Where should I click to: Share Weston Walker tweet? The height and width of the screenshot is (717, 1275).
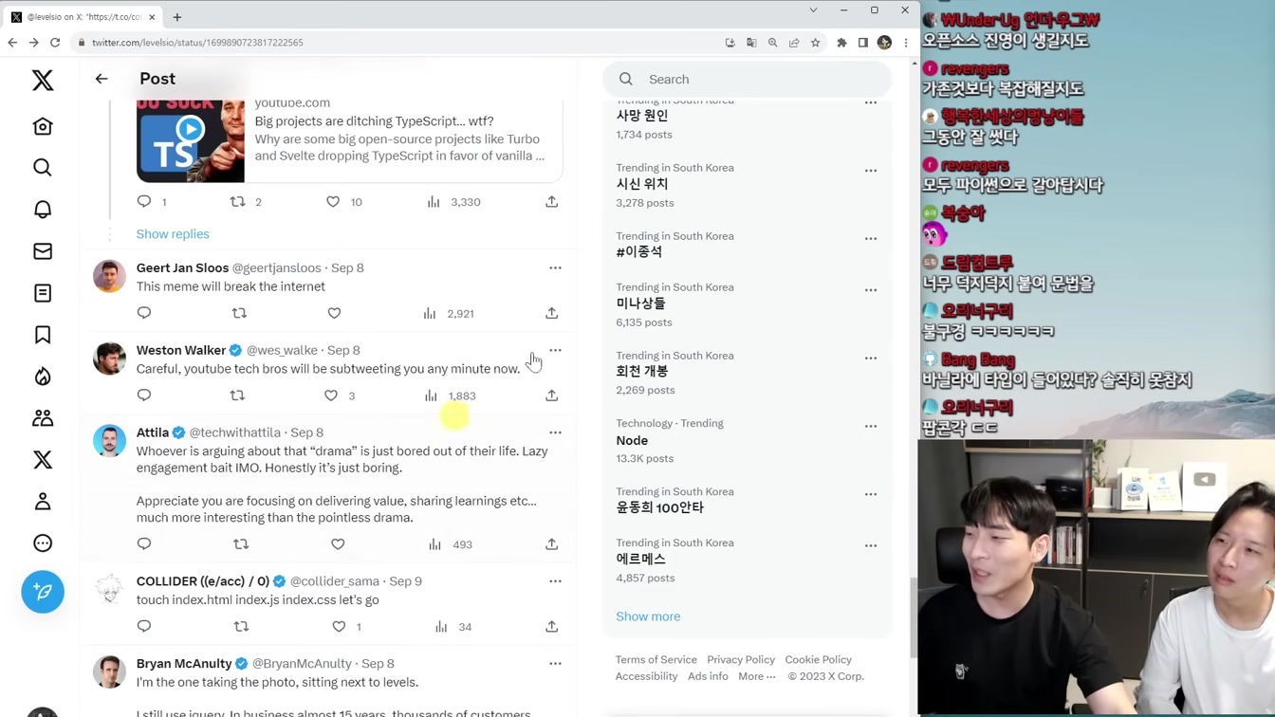click(551, 395)
